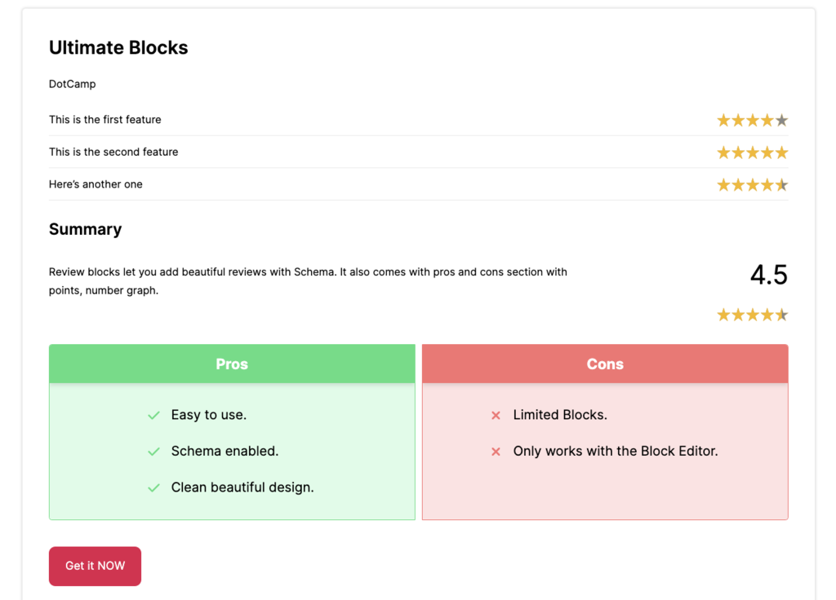Click the green Pros header
This screenshot has height=600, width=836.
(232, 364)
